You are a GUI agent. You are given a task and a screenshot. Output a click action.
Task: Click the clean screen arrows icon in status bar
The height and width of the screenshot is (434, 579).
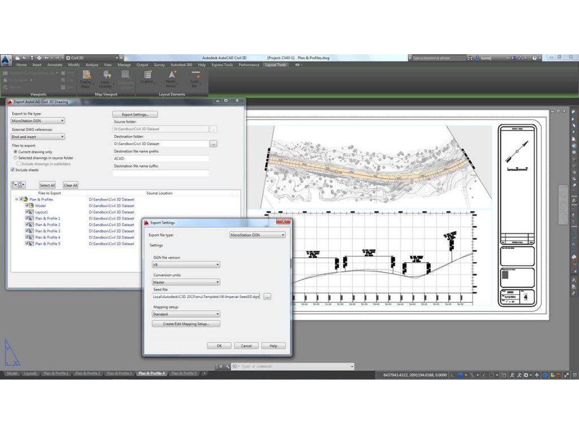pos(567,375)
